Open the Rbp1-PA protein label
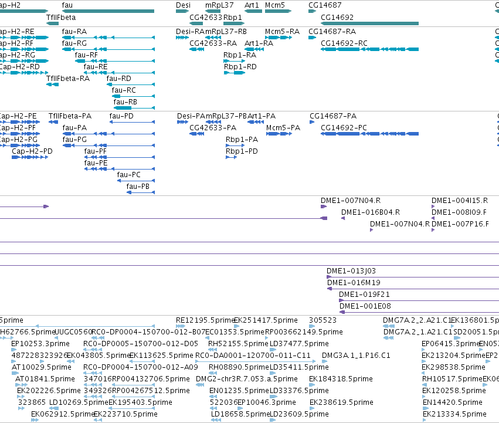The image size is (499, 423). (x=242, y=140)
